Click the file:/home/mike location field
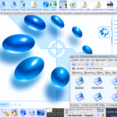 click(x=101, y=68)
